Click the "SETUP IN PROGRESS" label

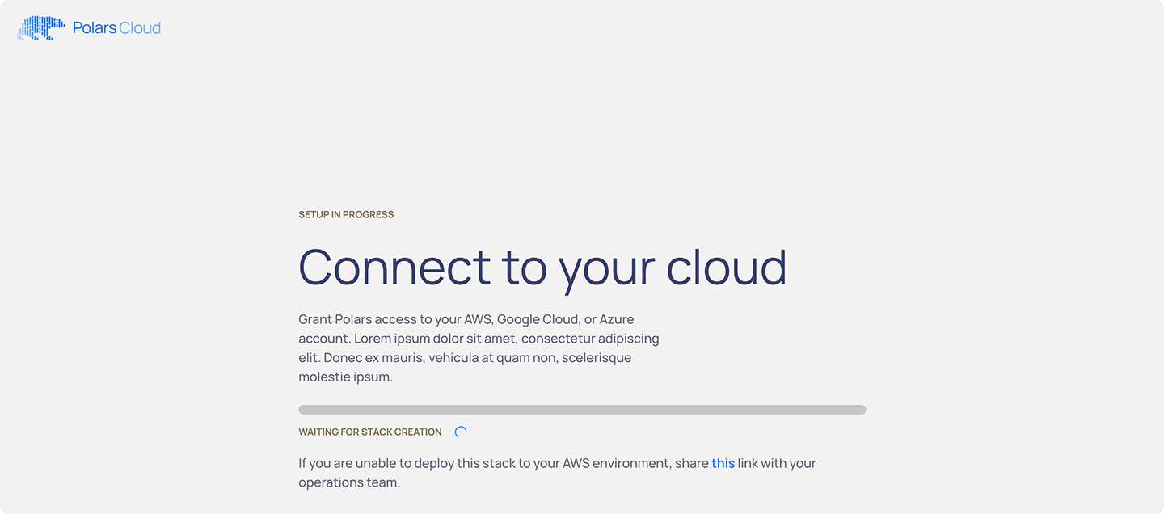(x=346, y=215)
